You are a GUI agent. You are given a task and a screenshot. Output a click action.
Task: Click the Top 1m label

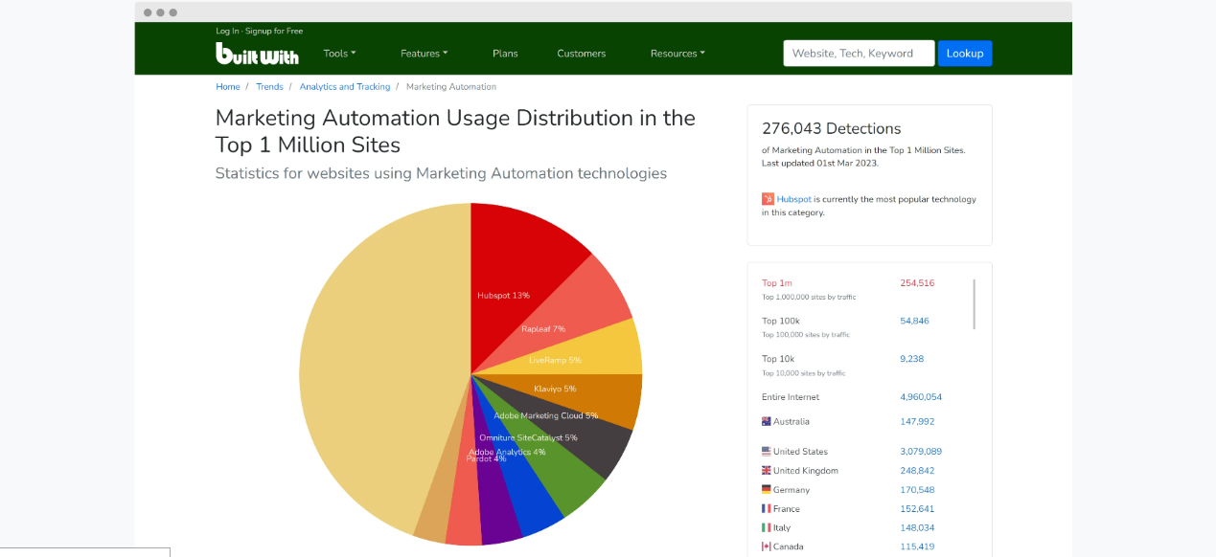777,282
